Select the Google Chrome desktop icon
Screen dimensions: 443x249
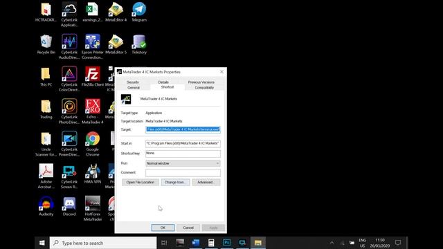[x=92, y=144]
